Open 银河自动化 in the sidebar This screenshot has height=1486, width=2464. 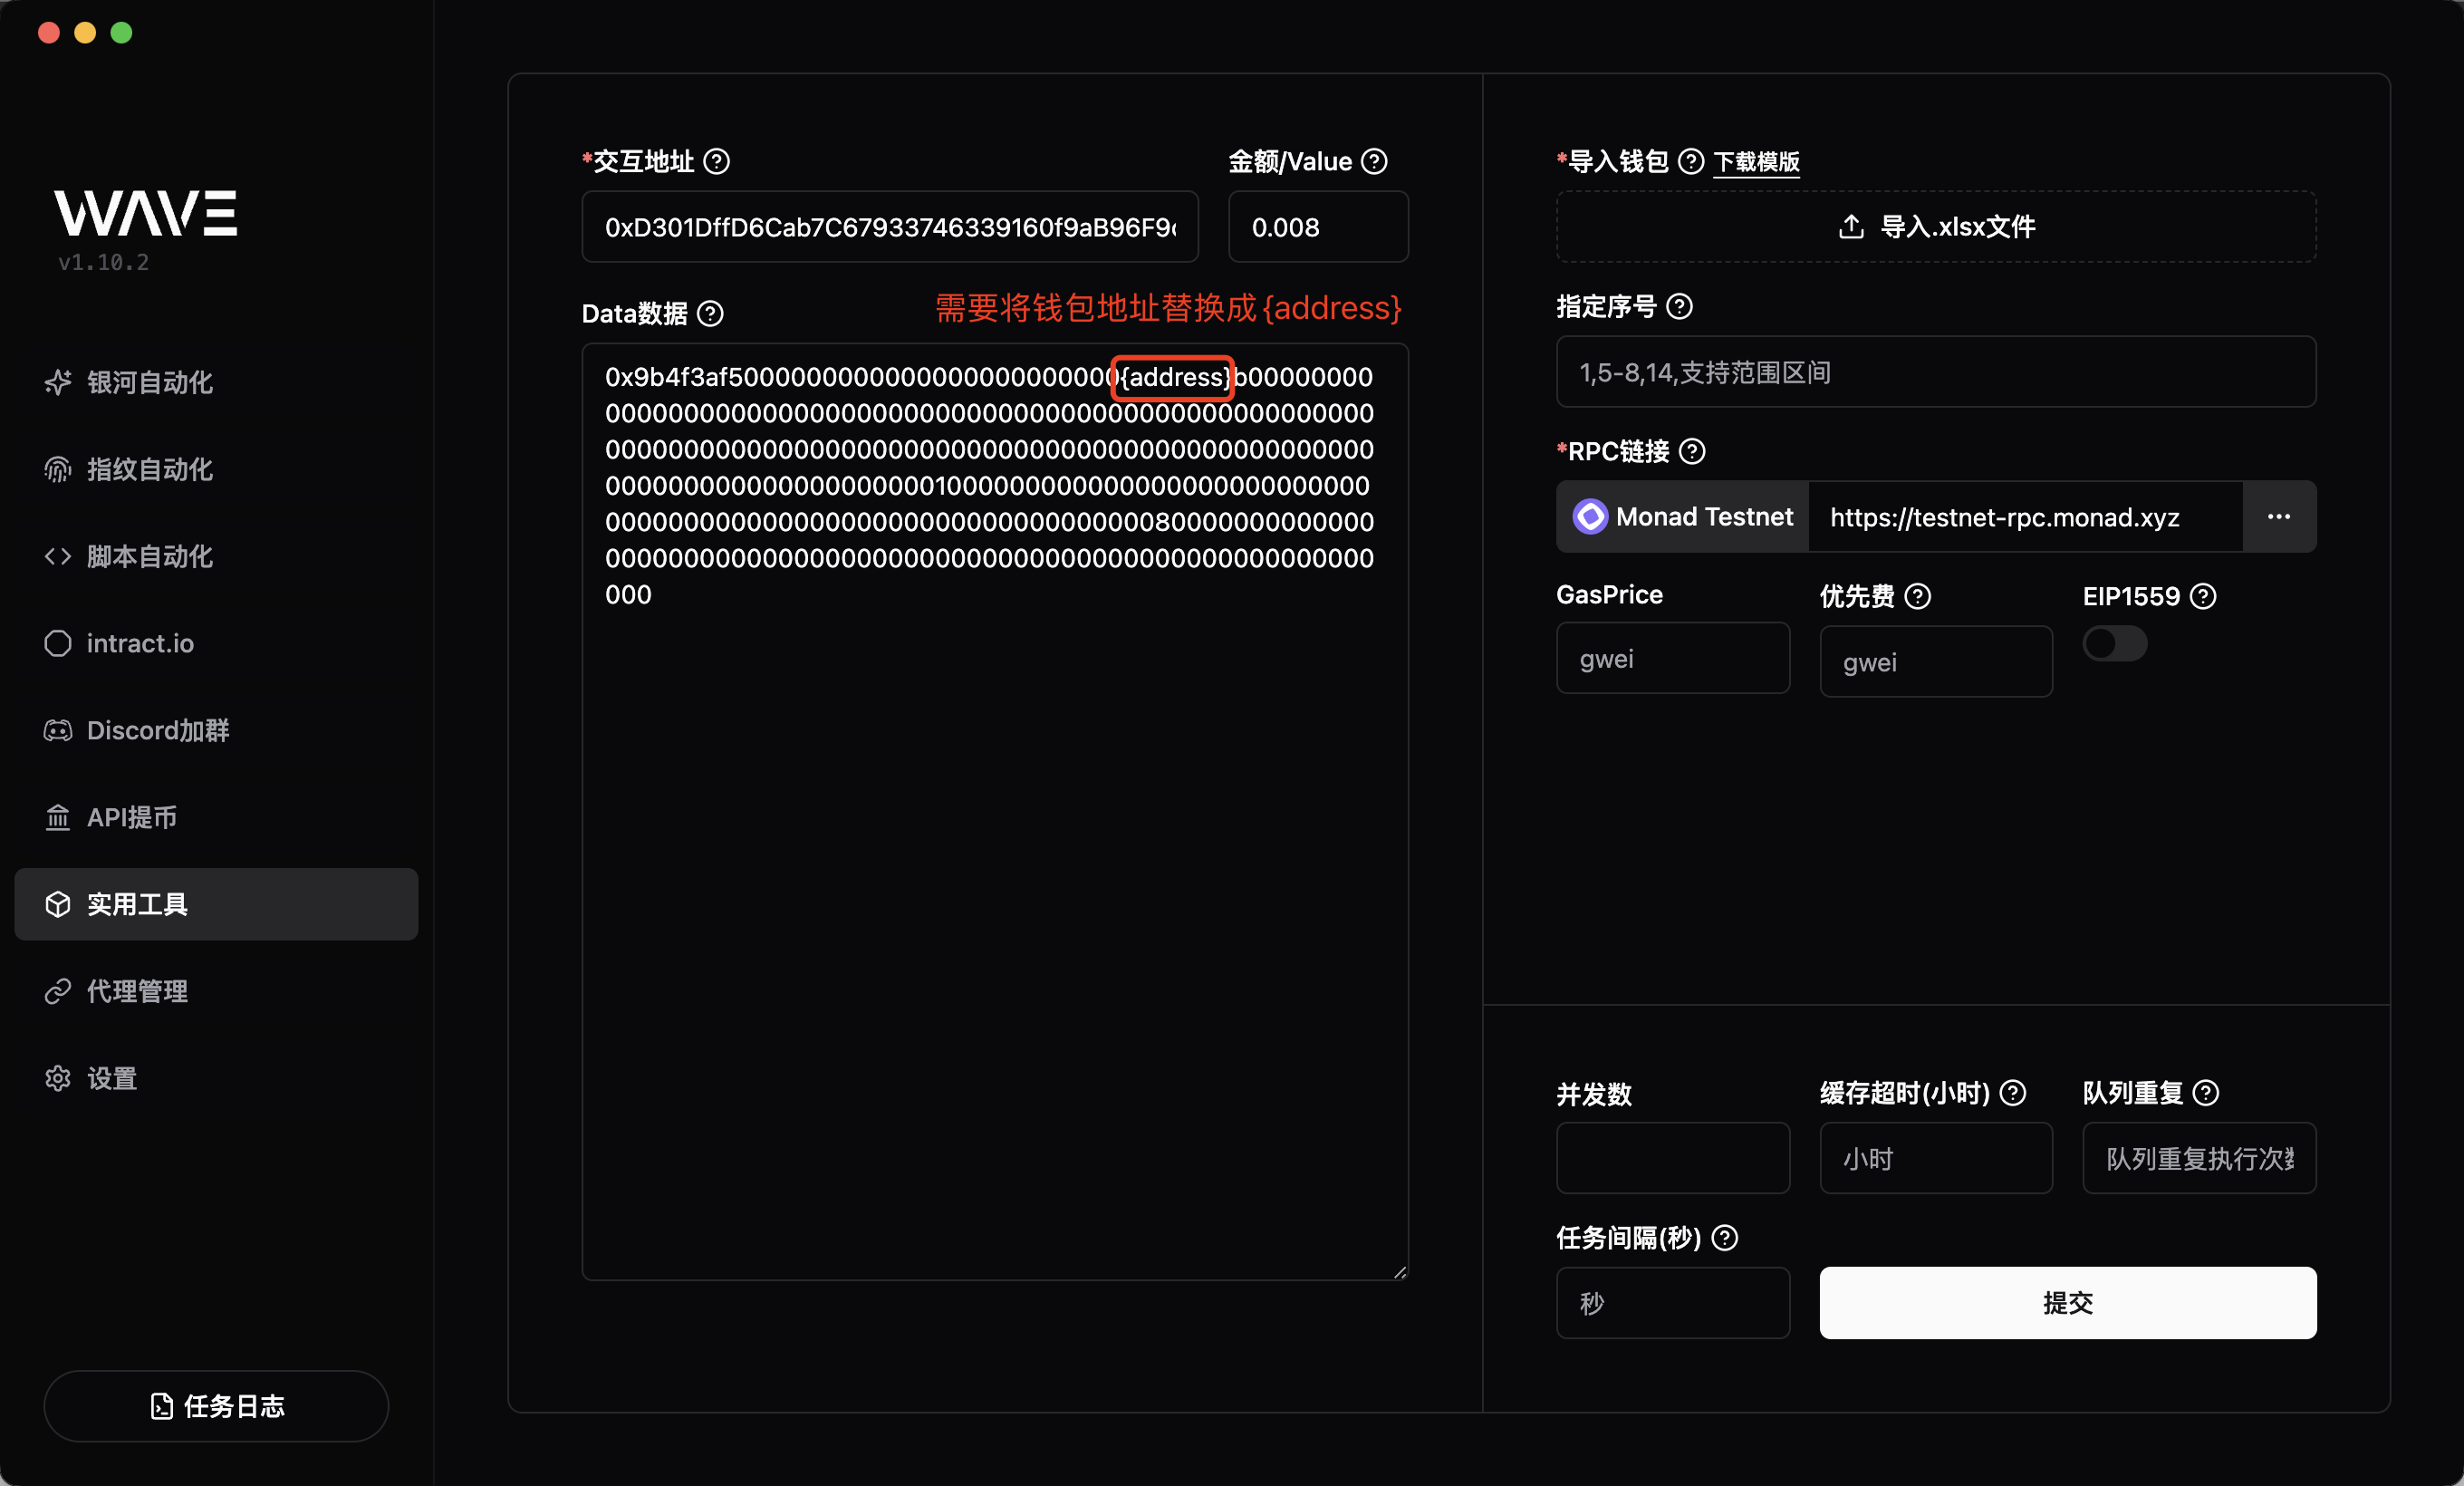point(149,383)
